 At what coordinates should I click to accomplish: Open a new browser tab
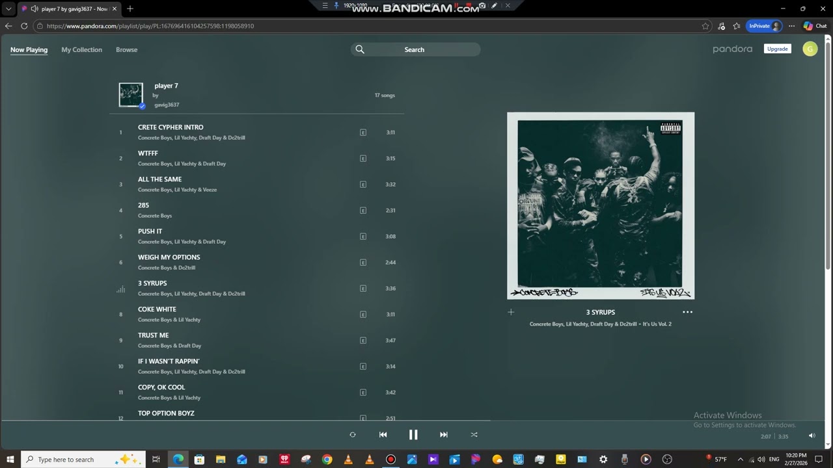coord(130,8)
